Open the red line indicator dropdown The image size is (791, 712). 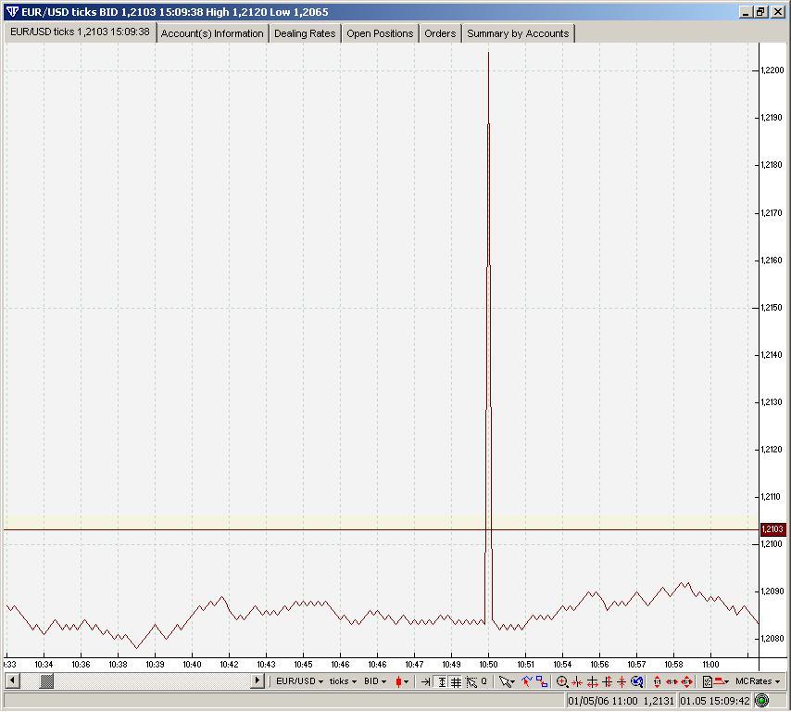(722, 681)
